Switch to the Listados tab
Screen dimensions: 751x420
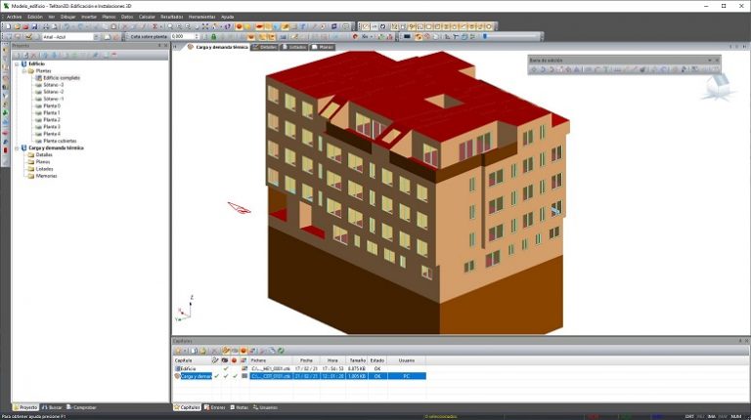point(294,47)
